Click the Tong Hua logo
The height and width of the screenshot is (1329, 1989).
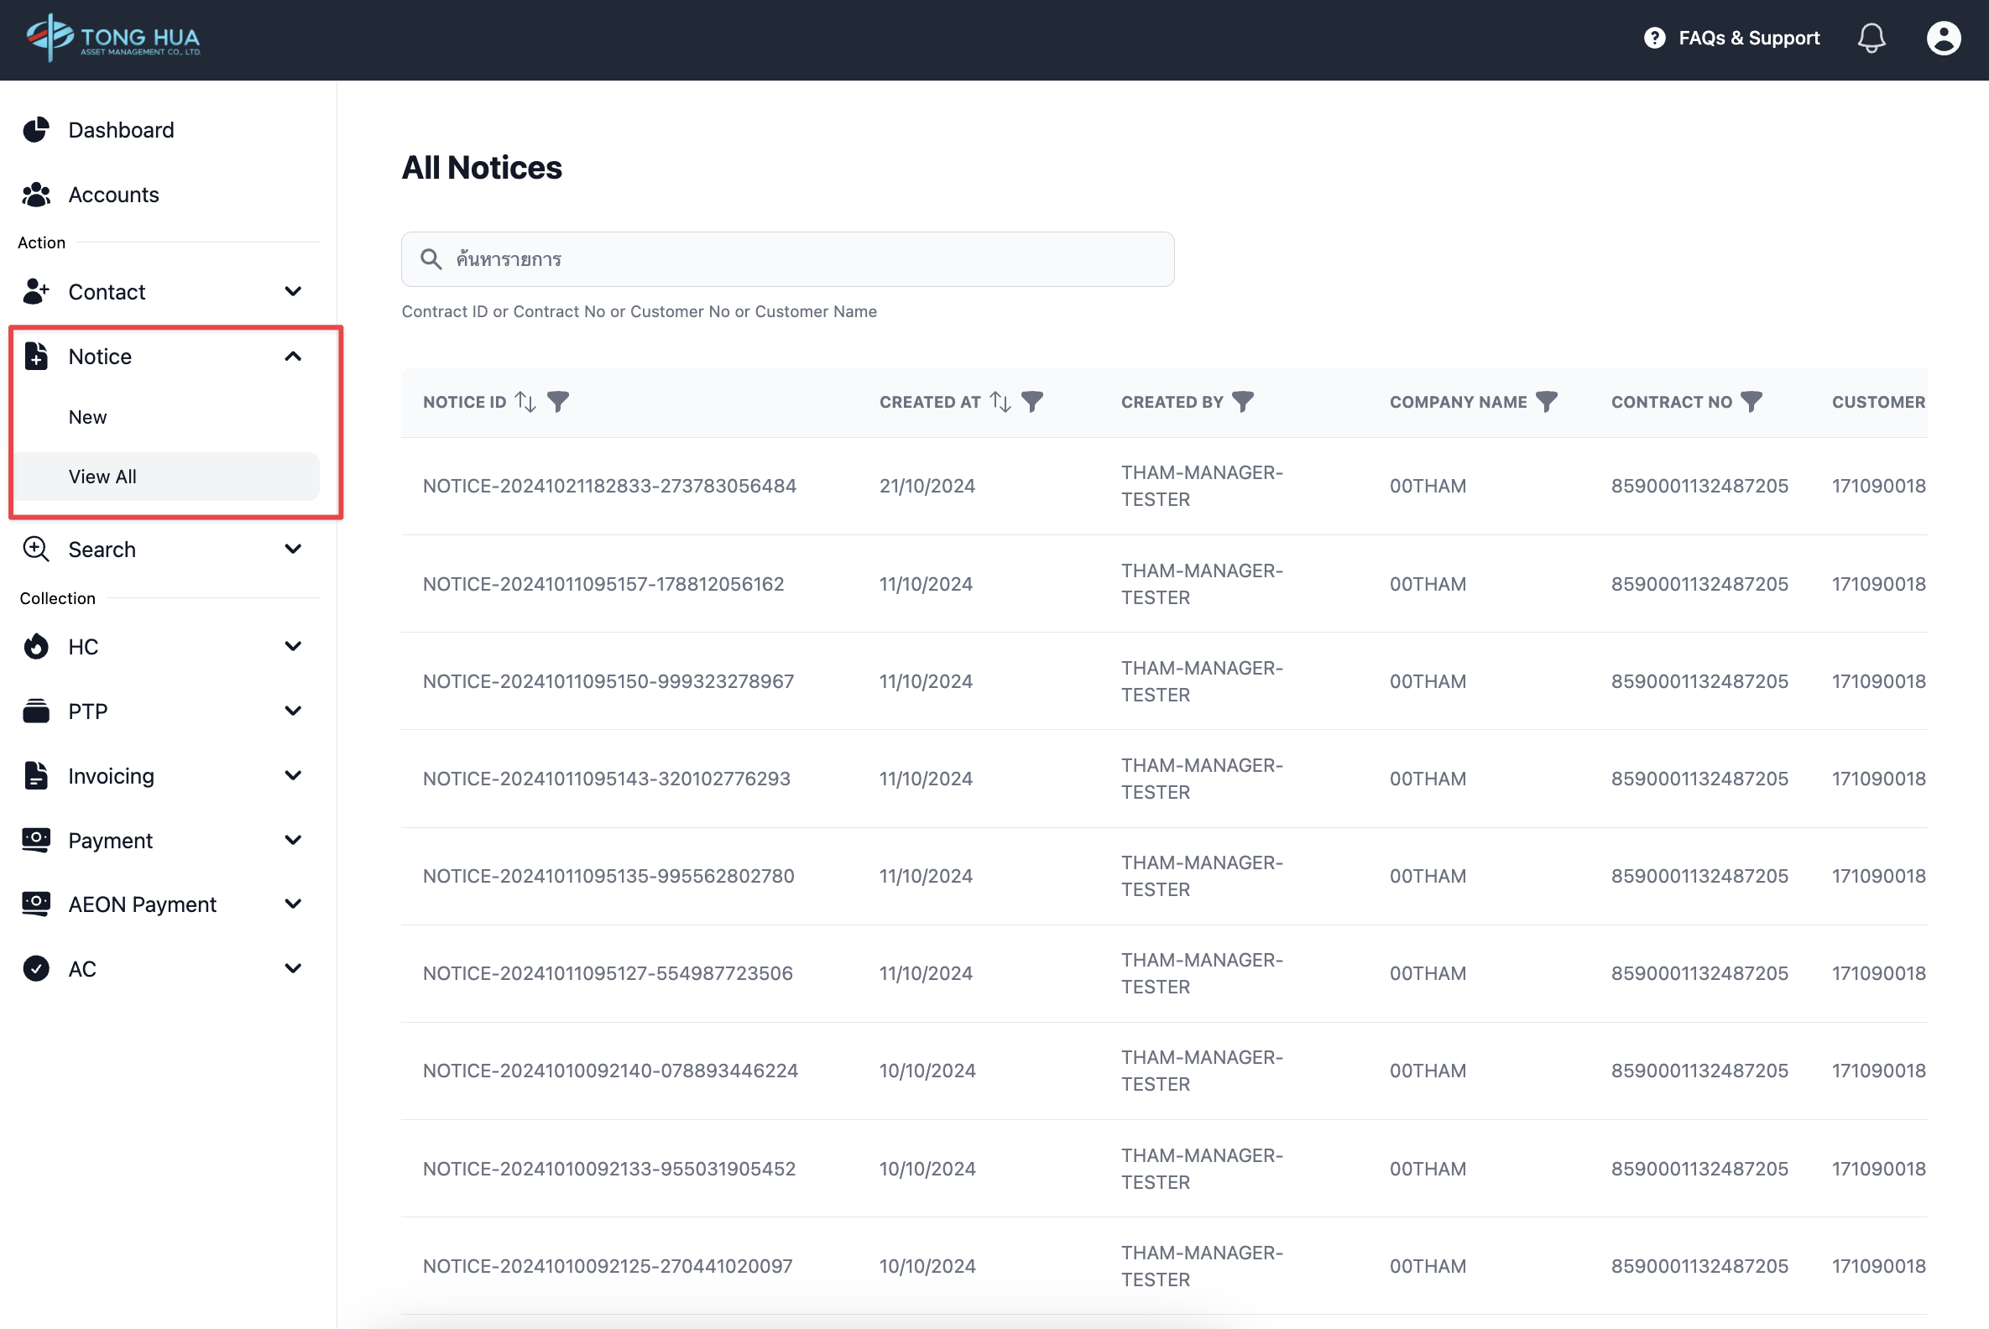coord(113,38)
